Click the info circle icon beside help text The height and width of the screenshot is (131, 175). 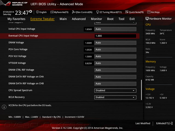click(x=4, y=107)
